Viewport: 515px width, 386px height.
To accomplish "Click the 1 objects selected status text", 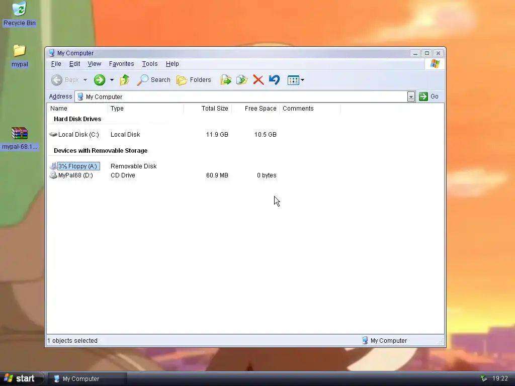I will 72,341.
